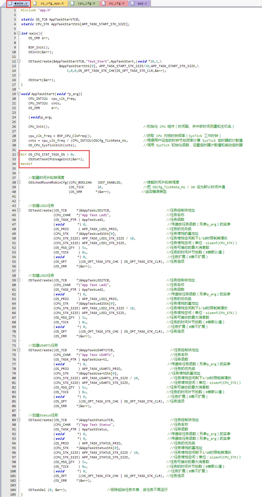Screen dimensions: 262x497
Task: Click line number 104 in the gutter
Action: (13, 490)
